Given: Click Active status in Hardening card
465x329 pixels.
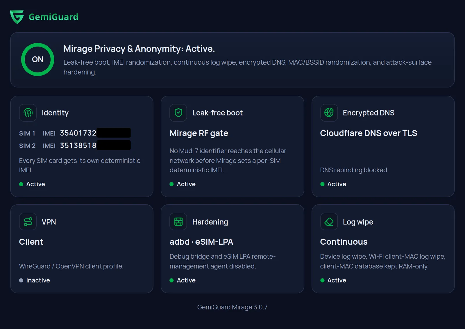Looking at the screenshot, I should 183,280.
